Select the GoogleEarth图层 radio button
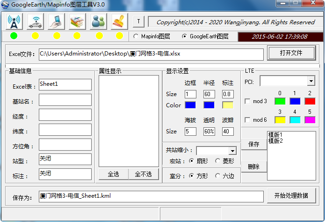This screenshot has height=222, width=325. 184,36
